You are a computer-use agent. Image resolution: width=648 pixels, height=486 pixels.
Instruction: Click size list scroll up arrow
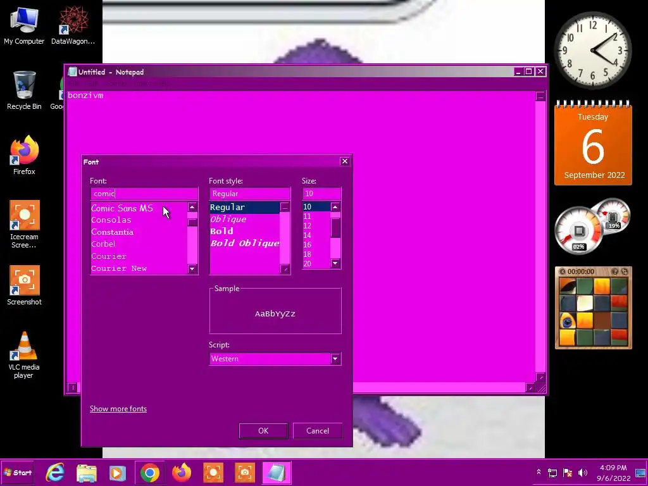(335, 206)
